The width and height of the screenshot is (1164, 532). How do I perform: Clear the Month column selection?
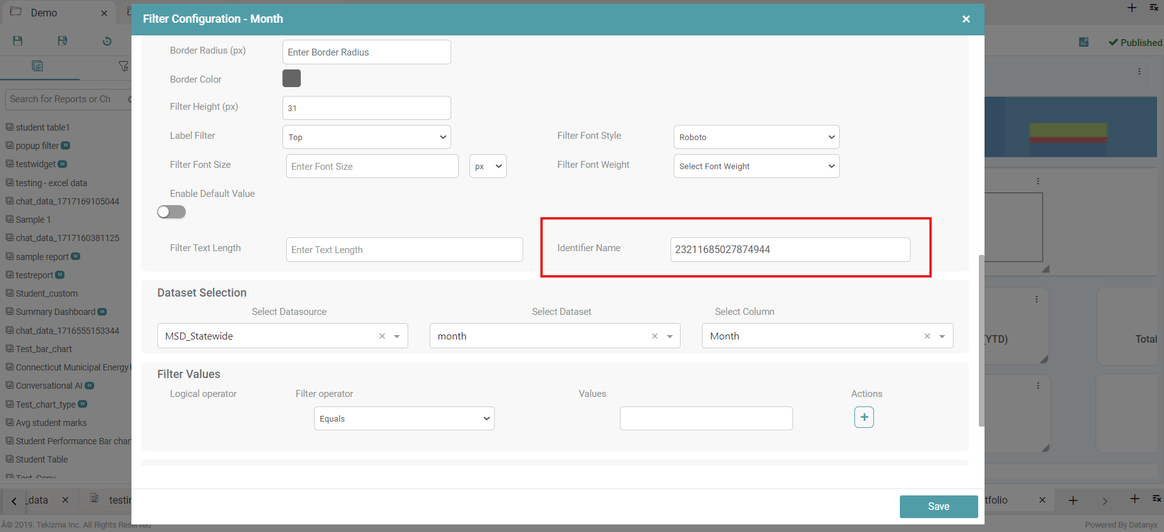pyautogui.click(x=927, y=336)
